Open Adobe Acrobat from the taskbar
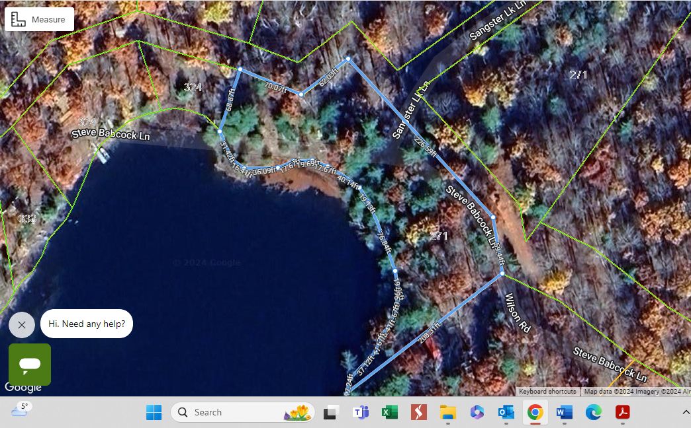The width and height of the screenshot is (691, 428). tap(623, 412)
